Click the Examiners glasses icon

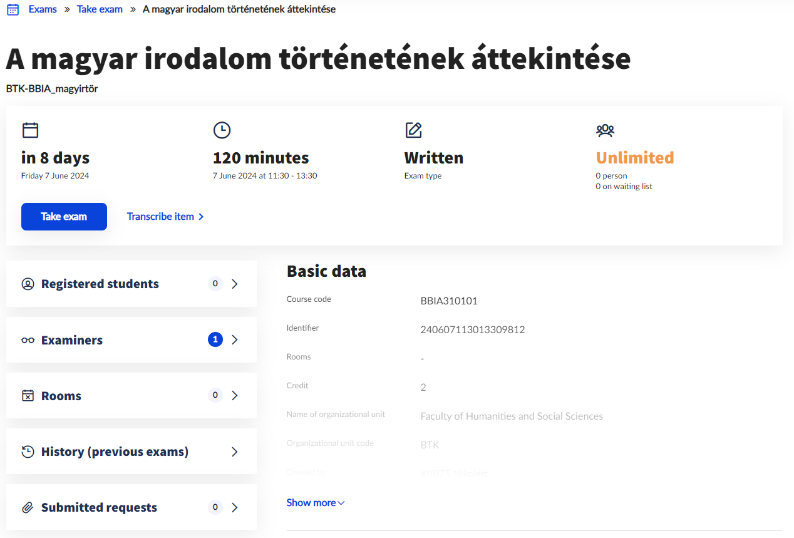(x=28, y=340)
